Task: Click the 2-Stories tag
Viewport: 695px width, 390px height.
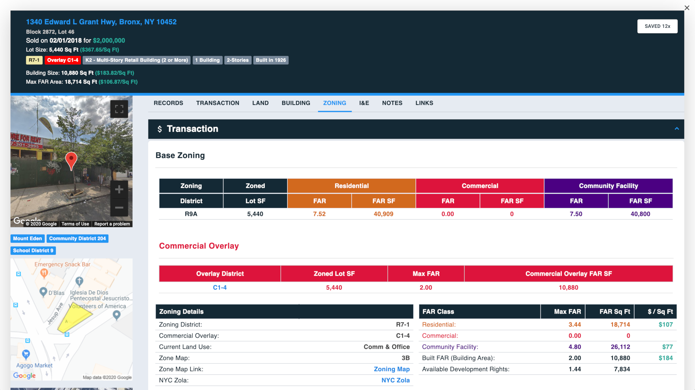Action: point(238,60)
